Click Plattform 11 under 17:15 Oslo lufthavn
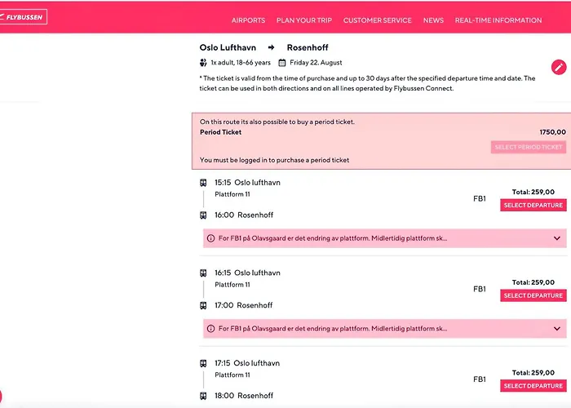This screenshot has height=408, width=571. (232, 375)
